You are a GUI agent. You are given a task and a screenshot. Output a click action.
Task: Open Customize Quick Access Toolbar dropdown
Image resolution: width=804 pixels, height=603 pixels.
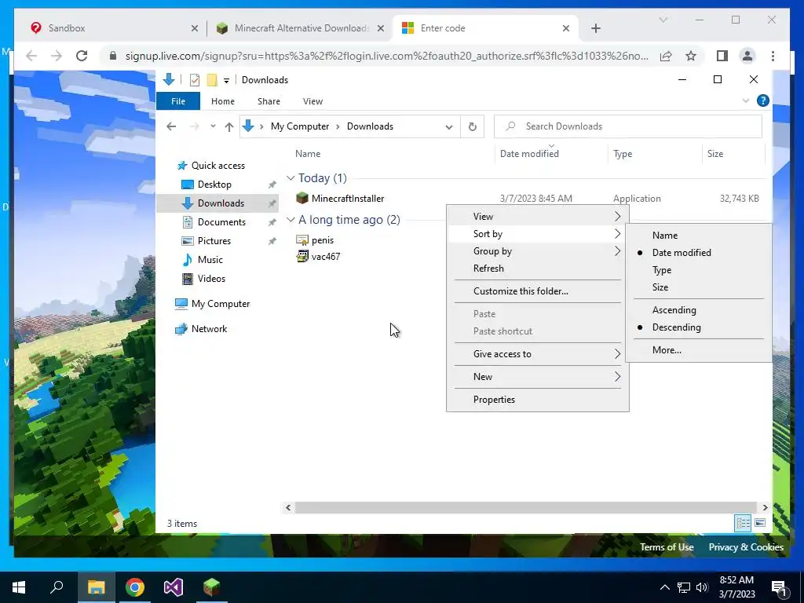(226, 81)
